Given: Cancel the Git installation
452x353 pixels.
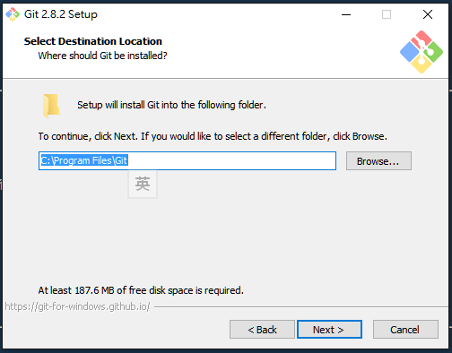Looking at the screenshot, I should click(405, 330).
